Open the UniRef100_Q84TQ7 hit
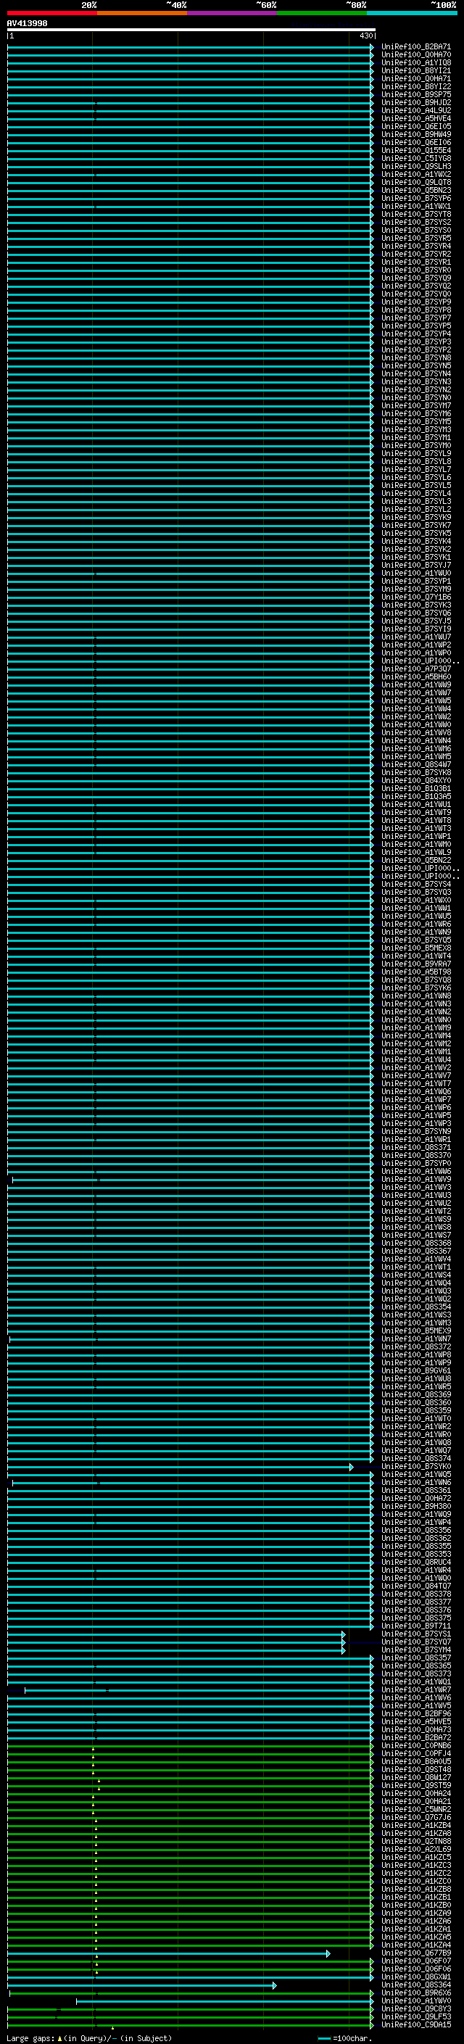The width and height of the screenshot is (464, 2044). click(x=416, y=1585)
